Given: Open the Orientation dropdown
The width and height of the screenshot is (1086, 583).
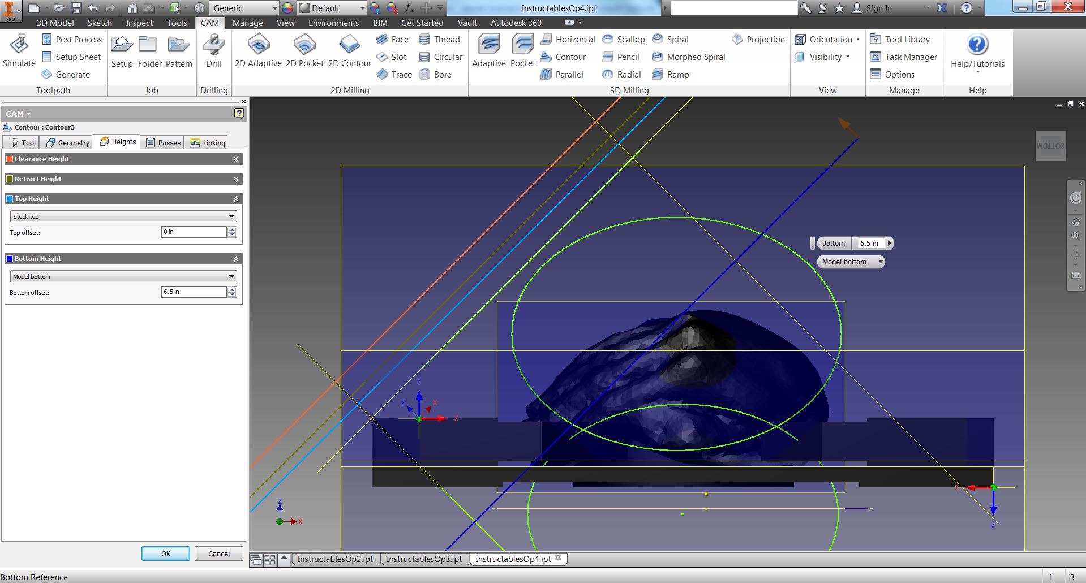Looking at the screenshot, I should pos(827,40).
